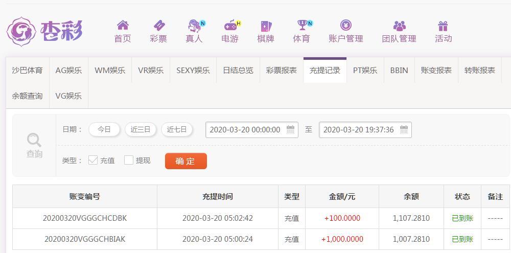Open the 活动 gift box icon
Screen dimensions: 511x253
pyautogui.click(x=443, y=26)
